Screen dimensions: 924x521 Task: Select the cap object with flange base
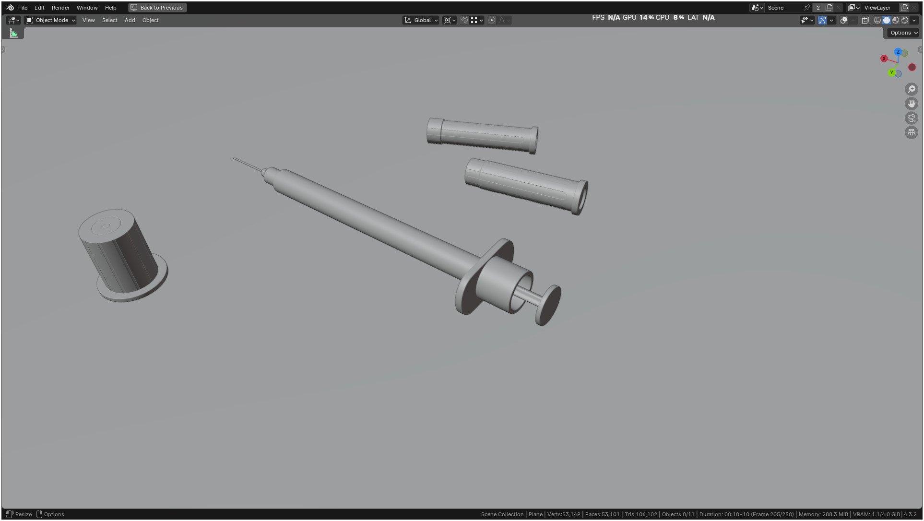tap(122, 255)
